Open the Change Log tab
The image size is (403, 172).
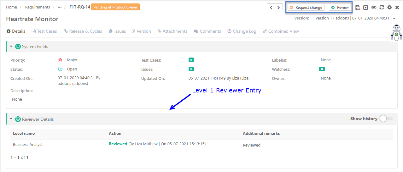(242, 31)
